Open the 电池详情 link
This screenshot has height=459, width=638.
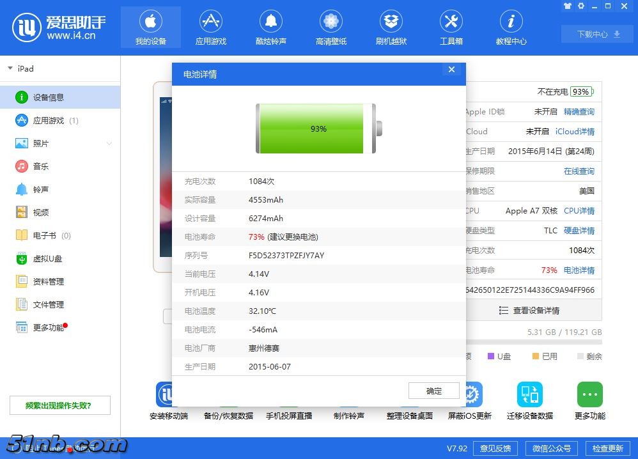click(579, 270)
